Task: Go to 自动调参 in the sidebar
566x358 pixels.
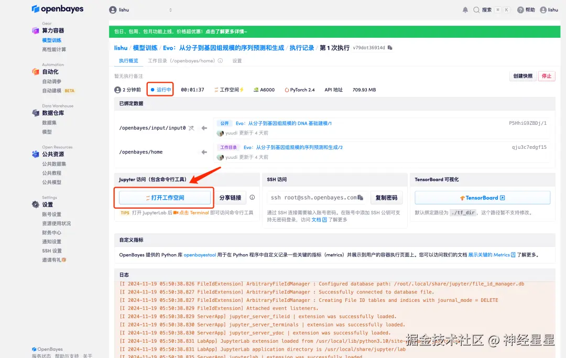Action: (51, 81)
